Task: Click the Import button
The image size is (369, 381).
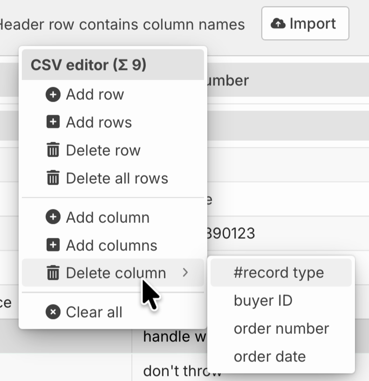Action: pos(305,23)
